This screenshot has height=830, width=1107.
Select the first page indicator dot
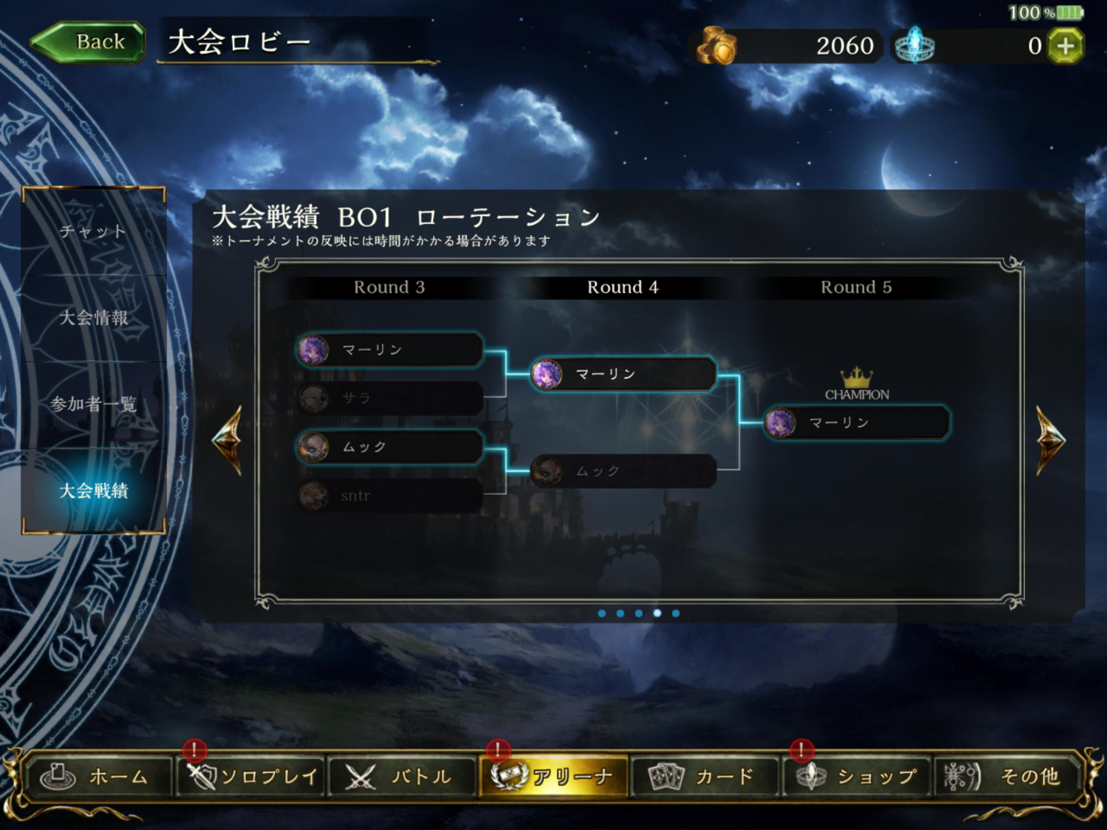point(602,613)
